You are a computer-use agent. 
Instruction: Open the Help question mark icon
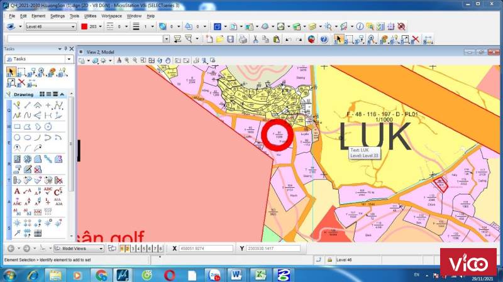[x=324, y=39]
